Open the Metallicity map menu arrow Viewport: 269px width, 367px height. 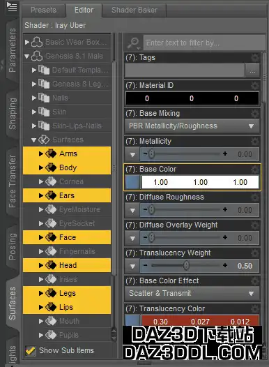pyautogui.click(x=132, y=154)
